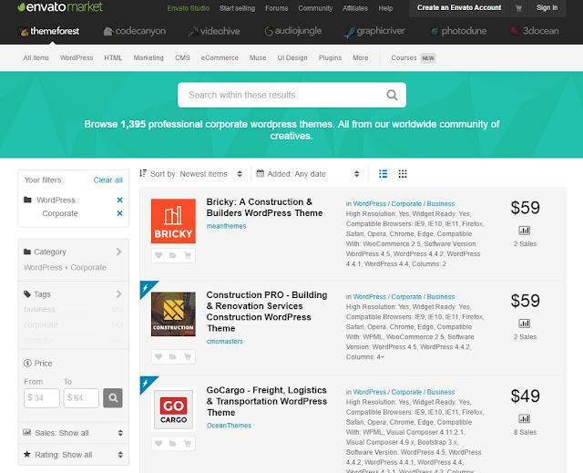Open the Help header link

pyautogui.click(x=385, y=8)
